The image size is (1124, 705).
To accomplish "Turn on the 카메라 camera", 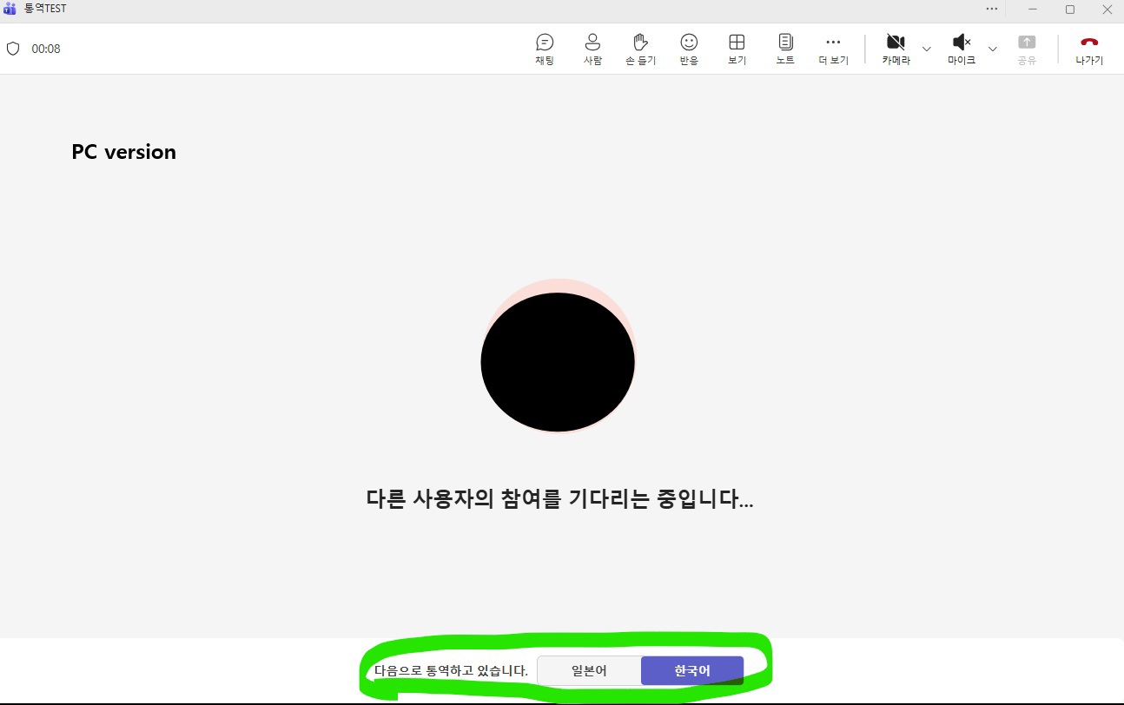I will tap(896, 49).
